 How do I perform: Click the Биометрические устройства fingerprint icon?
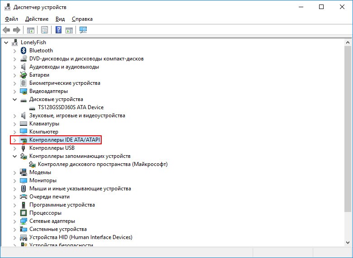(x=24, y=83)
